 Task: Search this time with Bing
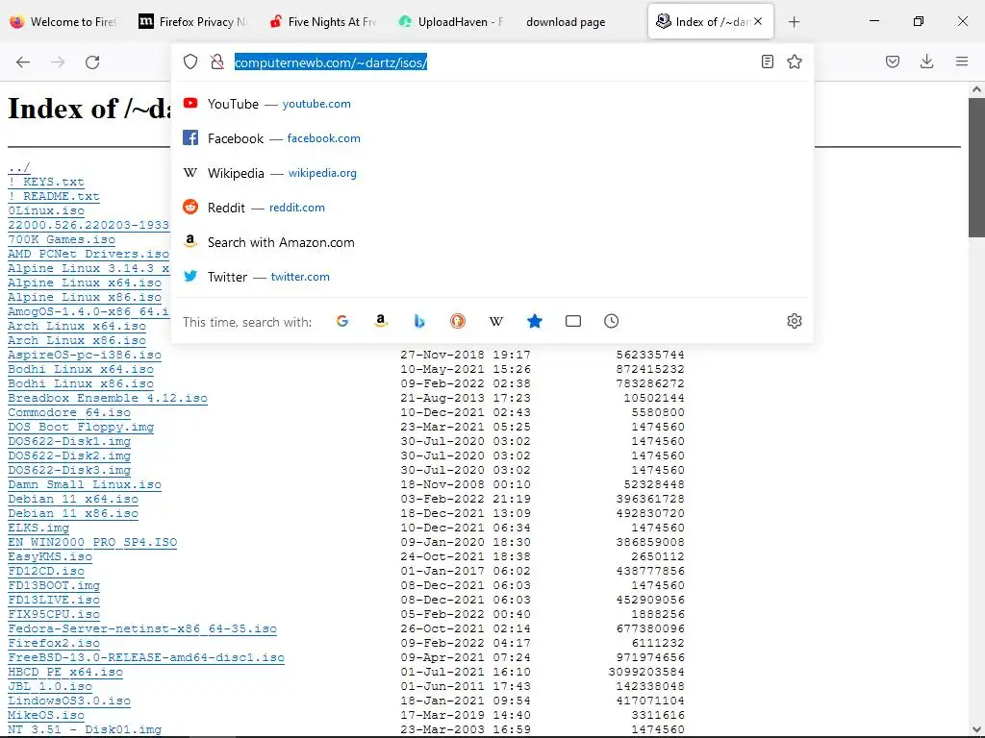[x=419, y=321]
